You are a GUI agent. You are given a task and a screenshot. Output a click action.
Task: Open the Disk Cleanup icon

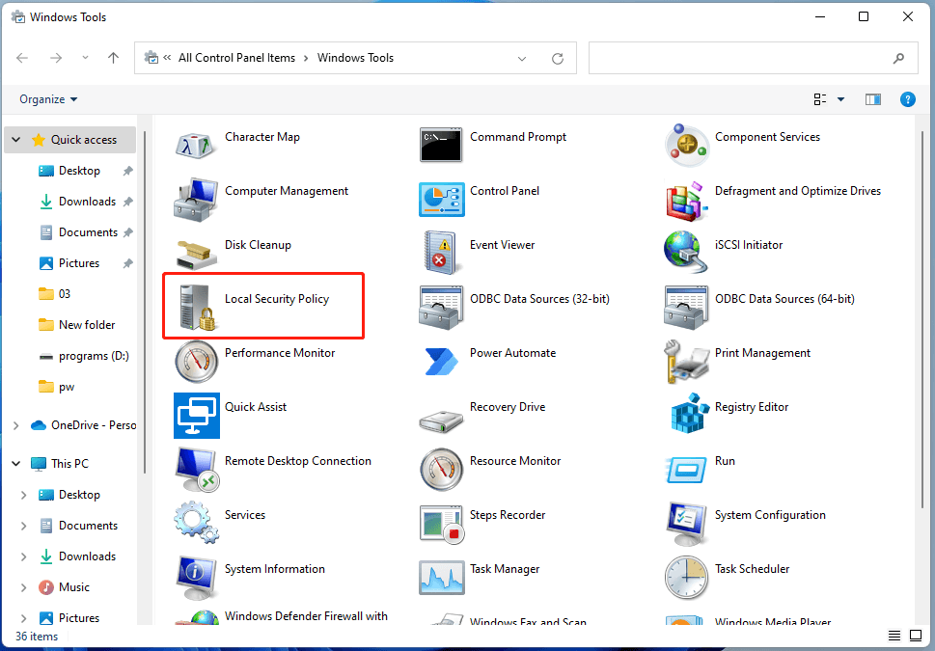(x=196, y=254)
